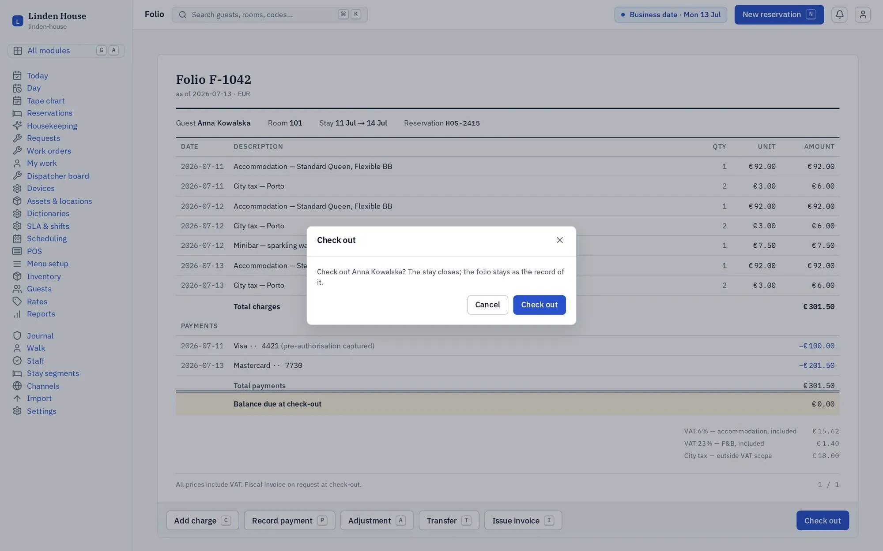Confirm Check out in the dialog
883x551 pixels.
click(539, 305)
